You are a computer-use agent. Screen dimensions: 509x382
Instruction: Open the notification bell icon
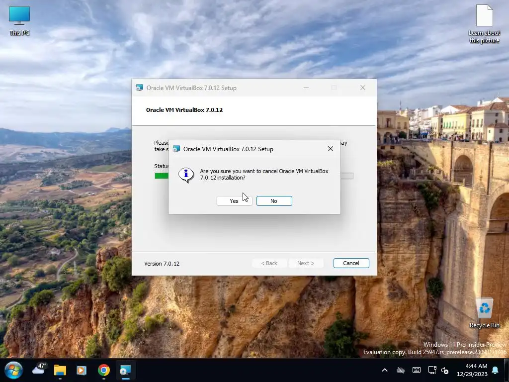(496, 370)
